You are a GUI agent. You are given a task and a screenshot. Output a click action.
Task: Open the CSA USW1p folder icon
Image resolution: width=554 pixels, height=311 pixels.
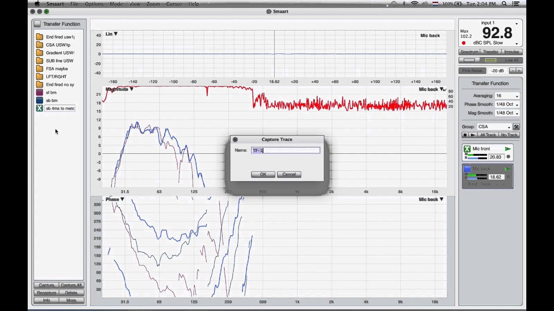pyautogui.click(x=39, y=44)
